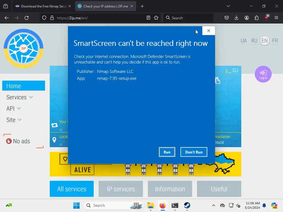Click the location pin icon
283x212 pixels.
pyautogui.click(x=54, y=140)
